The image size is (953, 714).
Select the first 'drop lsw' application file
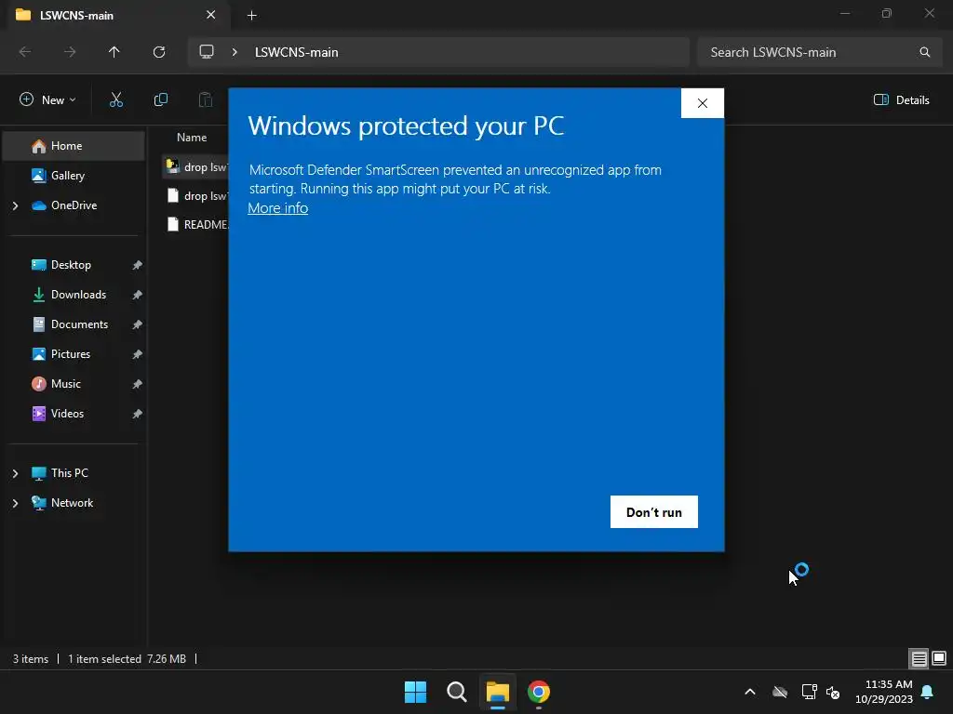point(195,166)
